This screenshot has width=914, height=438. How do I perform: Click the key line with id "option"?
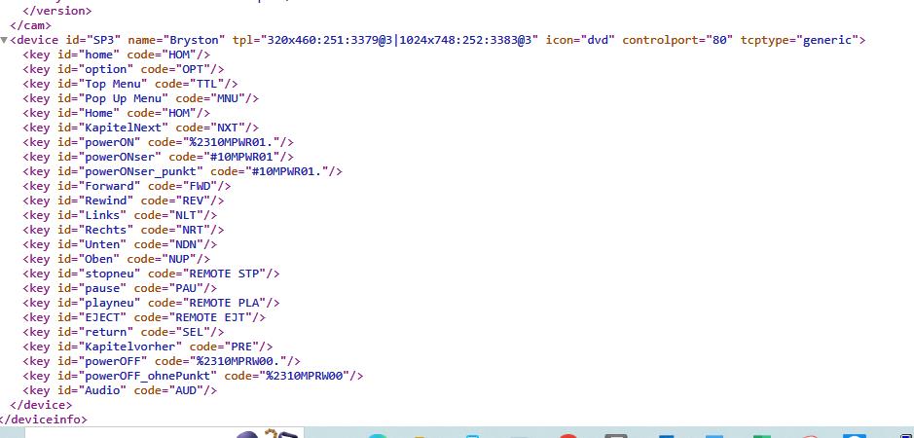point(123,69)
